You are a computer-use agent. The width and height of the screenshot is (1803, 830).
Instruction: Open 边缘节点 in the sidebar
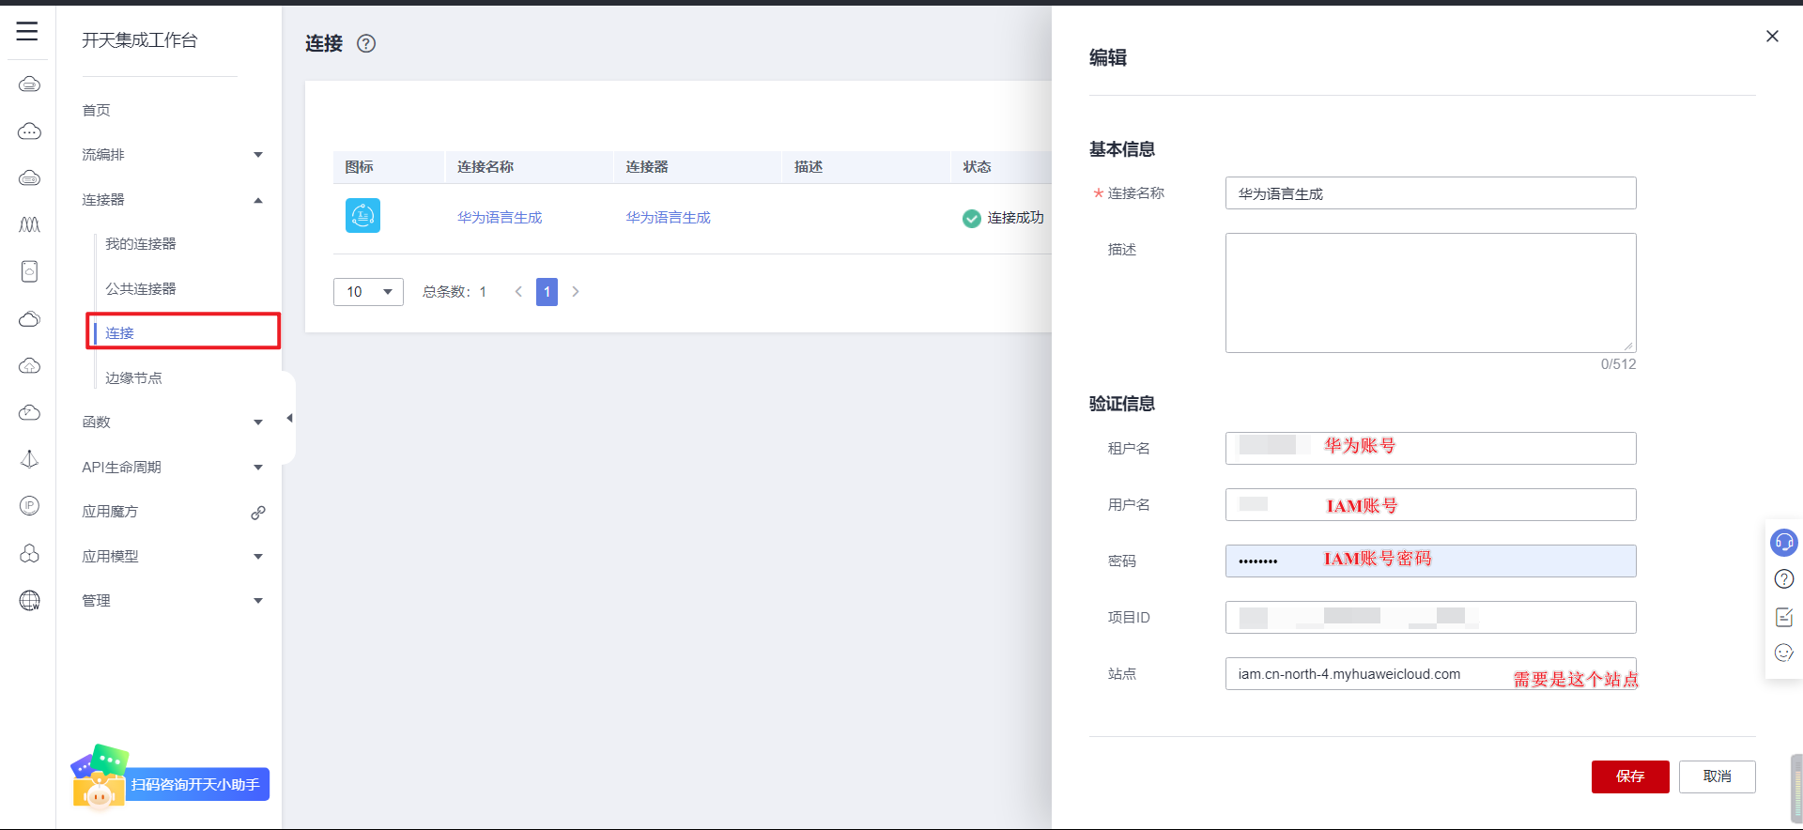tap(133, 378)
